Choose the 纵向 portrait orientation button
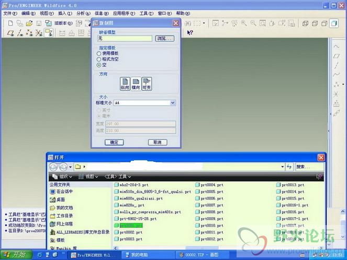The width and height of the screenshot is (347, 260). [125, 84]
